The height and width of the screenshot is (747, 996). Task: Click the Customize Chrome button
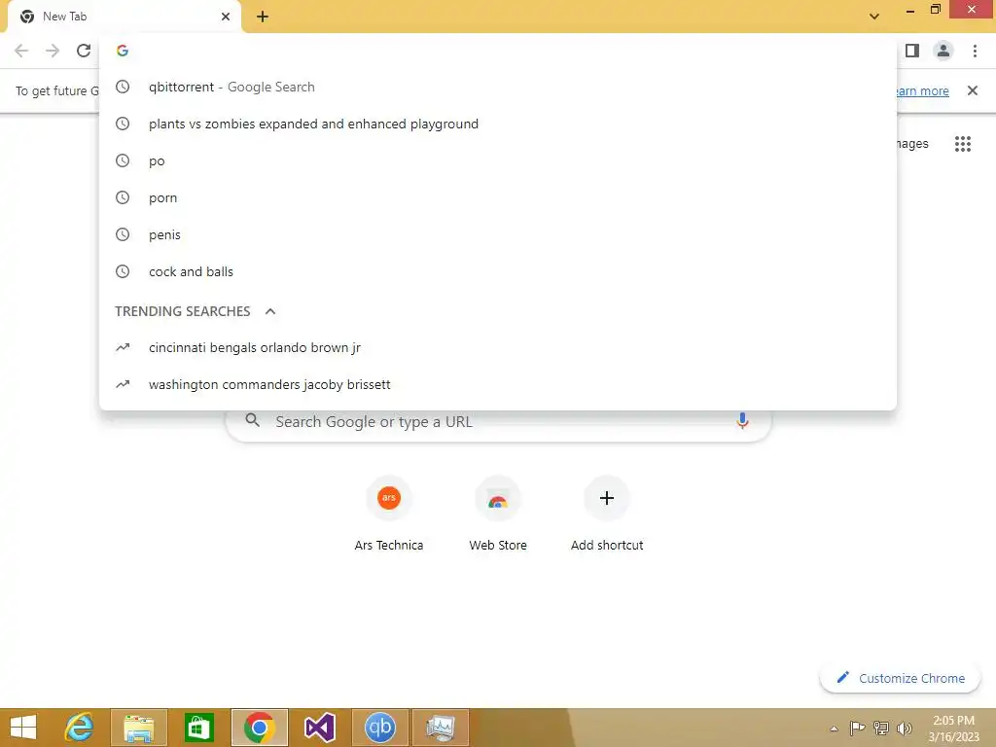coord(900,678)
